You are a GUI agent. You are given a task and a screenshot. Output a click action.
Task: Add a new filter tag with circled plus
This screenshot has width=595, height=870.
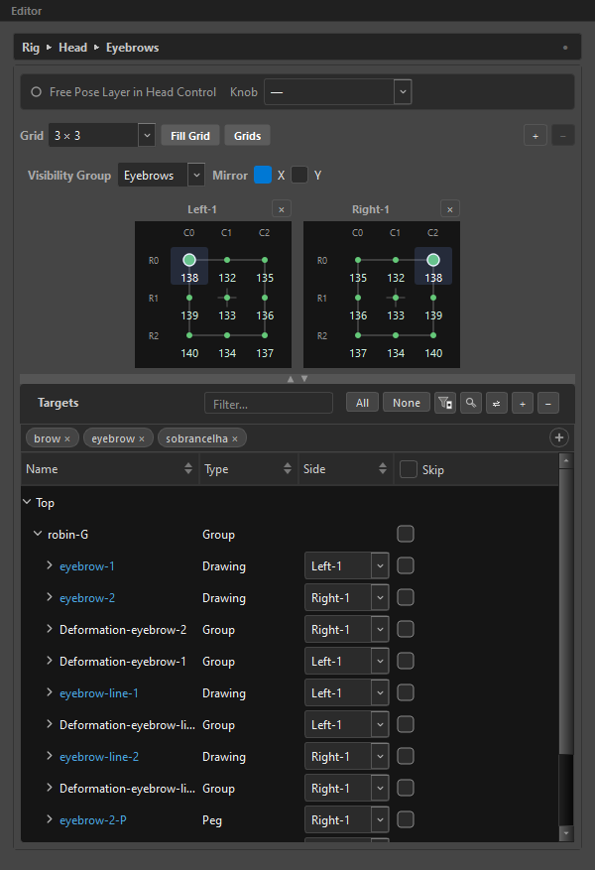(x=559, y=437)
